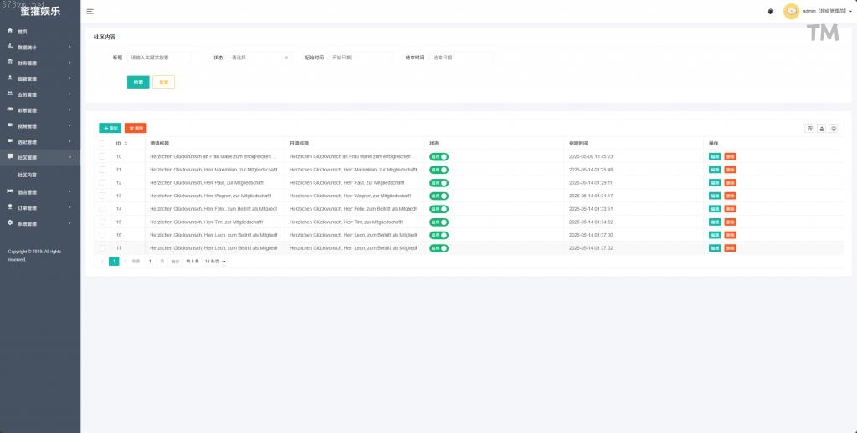Click the orange delete button for row 17
The height and width of the screenshot is (433, 857).
[731, 248]
